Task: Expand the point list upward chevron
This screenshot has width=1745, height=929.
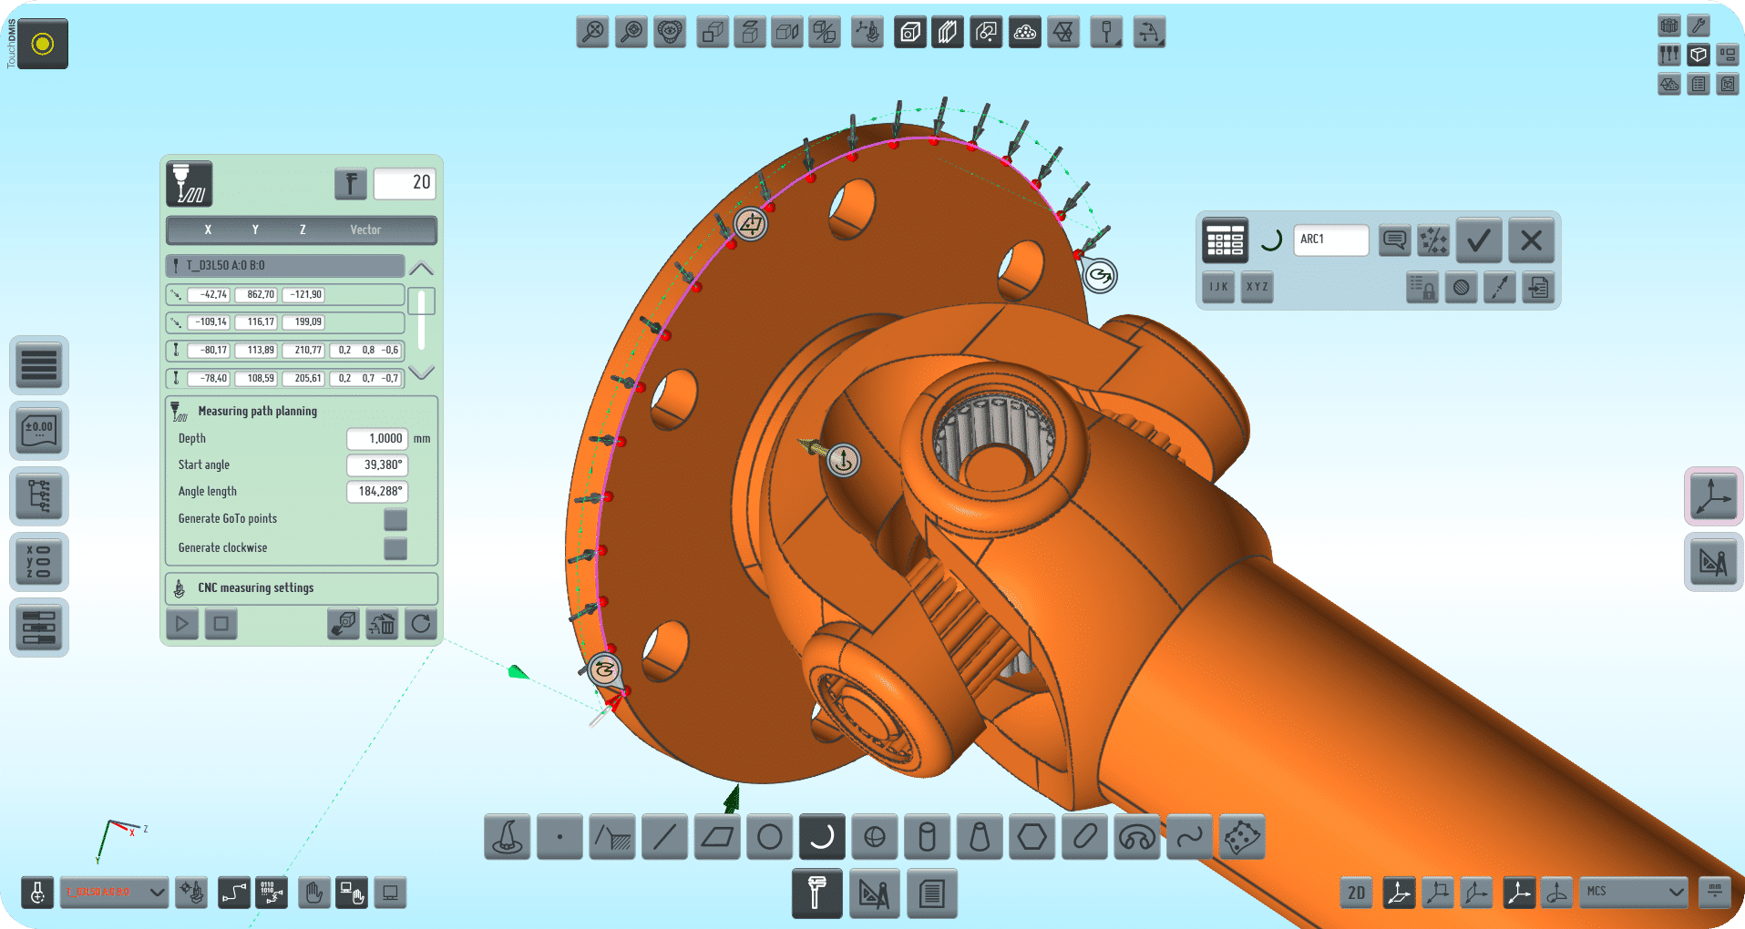Action: [x=421, y=269]
